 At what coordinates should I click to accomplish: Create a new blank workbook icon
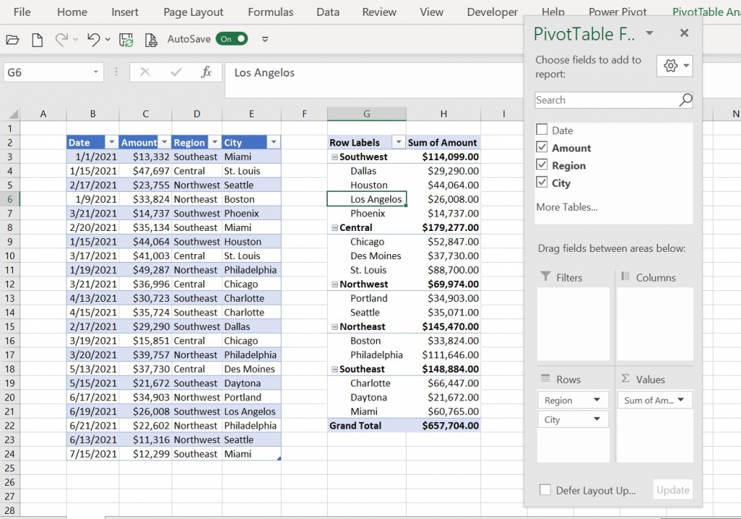click(x=37, y=40)
